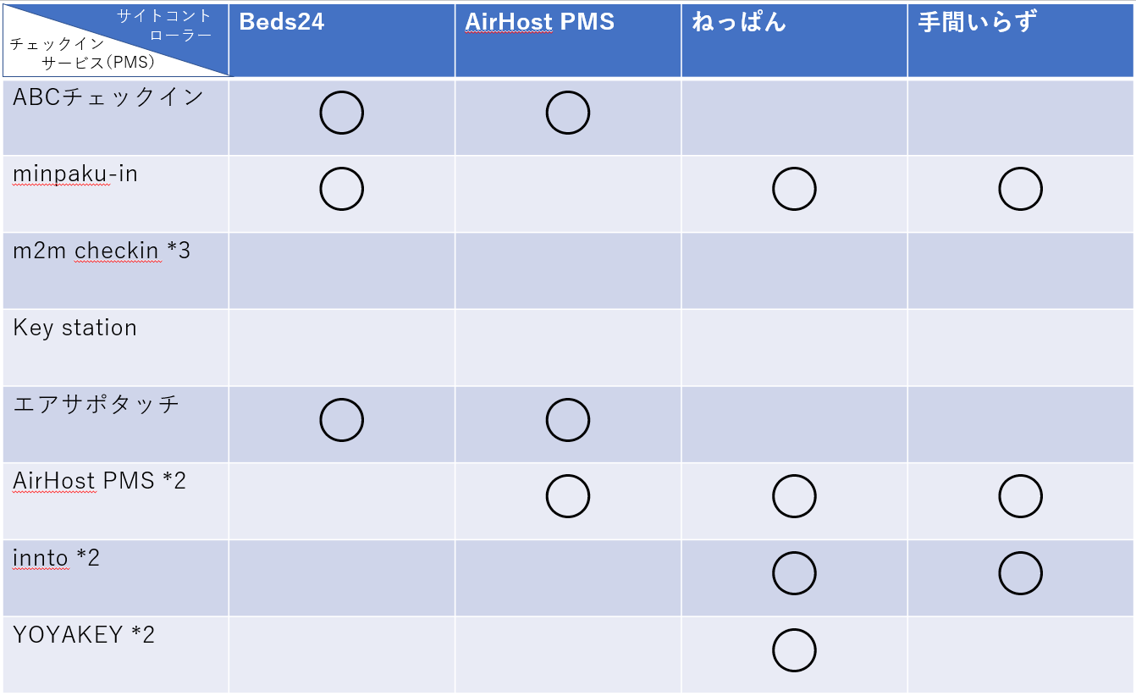Select the minpaku-in row label
This screenshot has height=696, width=1136.
click(x=75, y=174)
